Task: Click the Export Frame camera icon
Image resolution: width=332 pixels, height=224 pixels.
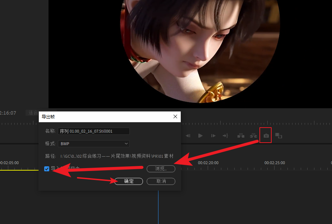Action: 266,135
